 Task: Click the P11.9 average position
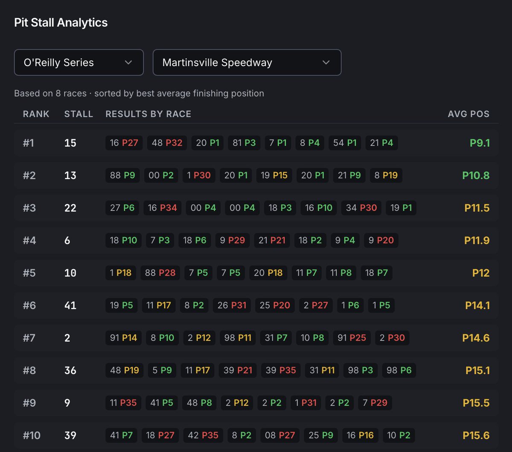click(x=477, y=240)
